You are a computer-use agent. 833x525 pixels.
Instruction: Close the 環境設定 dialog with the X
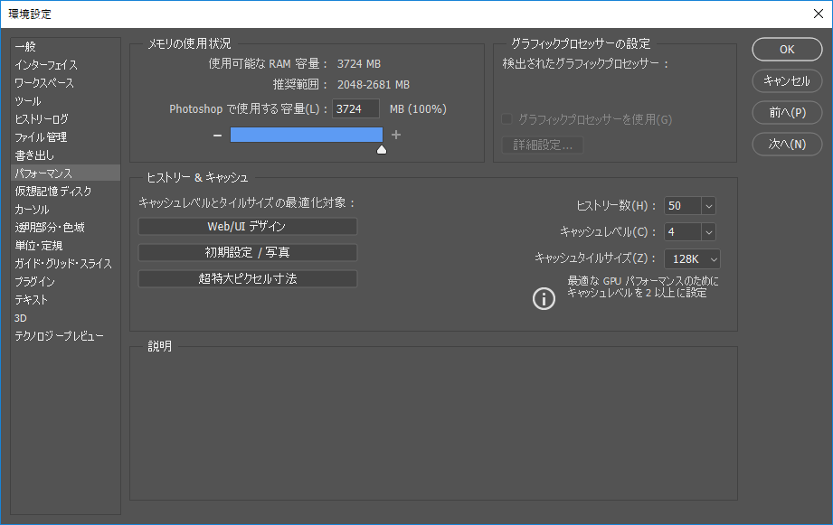coord(819,14)
